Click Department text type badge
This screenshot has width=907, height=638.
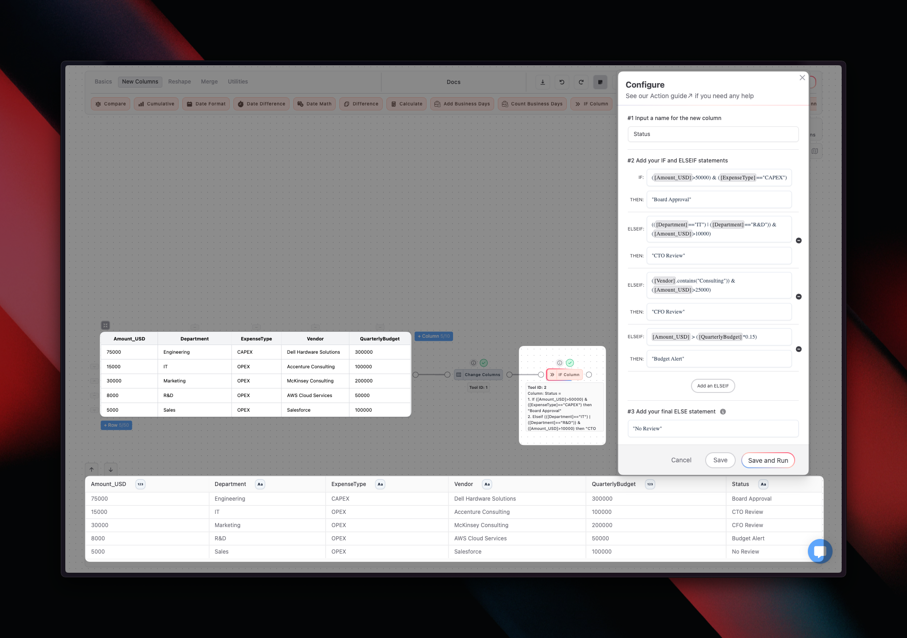coord(260,484)
